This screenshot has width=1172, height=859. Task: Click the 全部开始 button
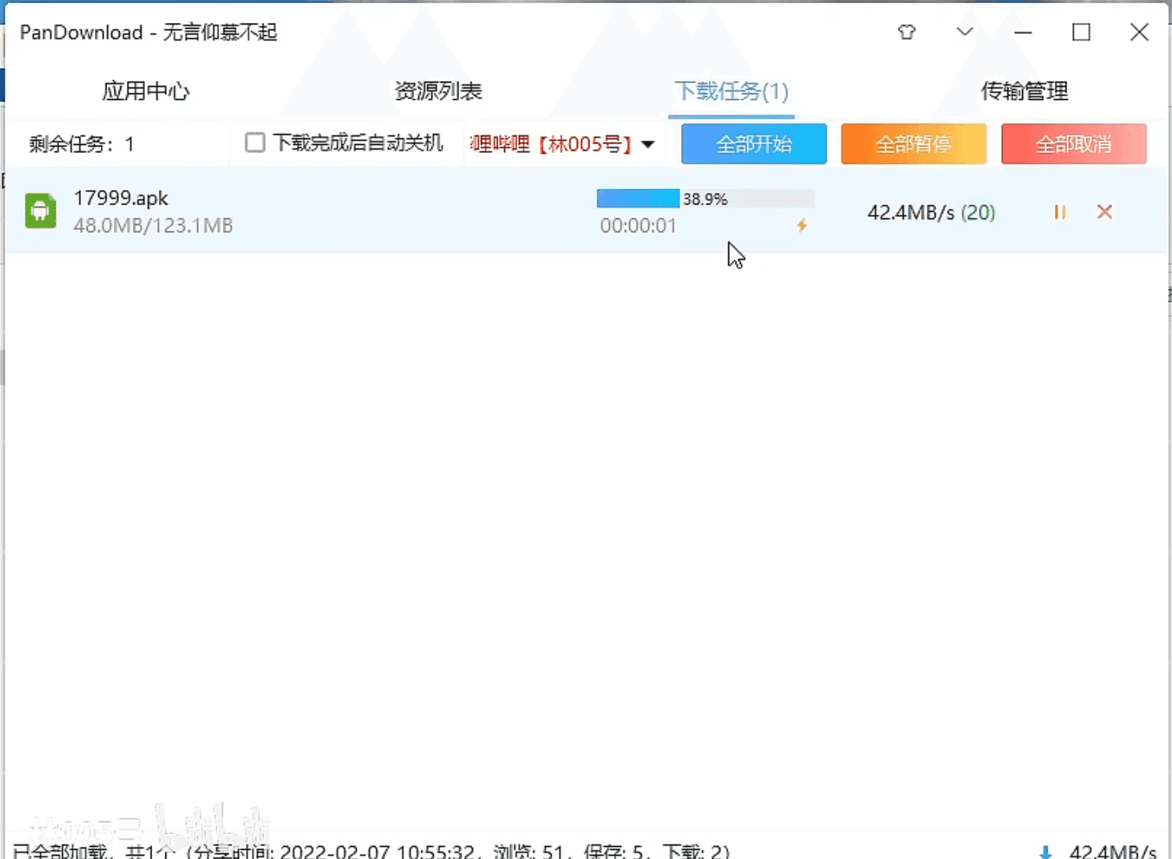(754, 144)
